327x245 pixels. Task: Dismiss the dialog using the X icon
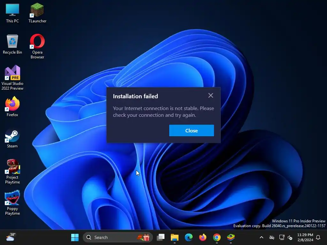[211, 95]
